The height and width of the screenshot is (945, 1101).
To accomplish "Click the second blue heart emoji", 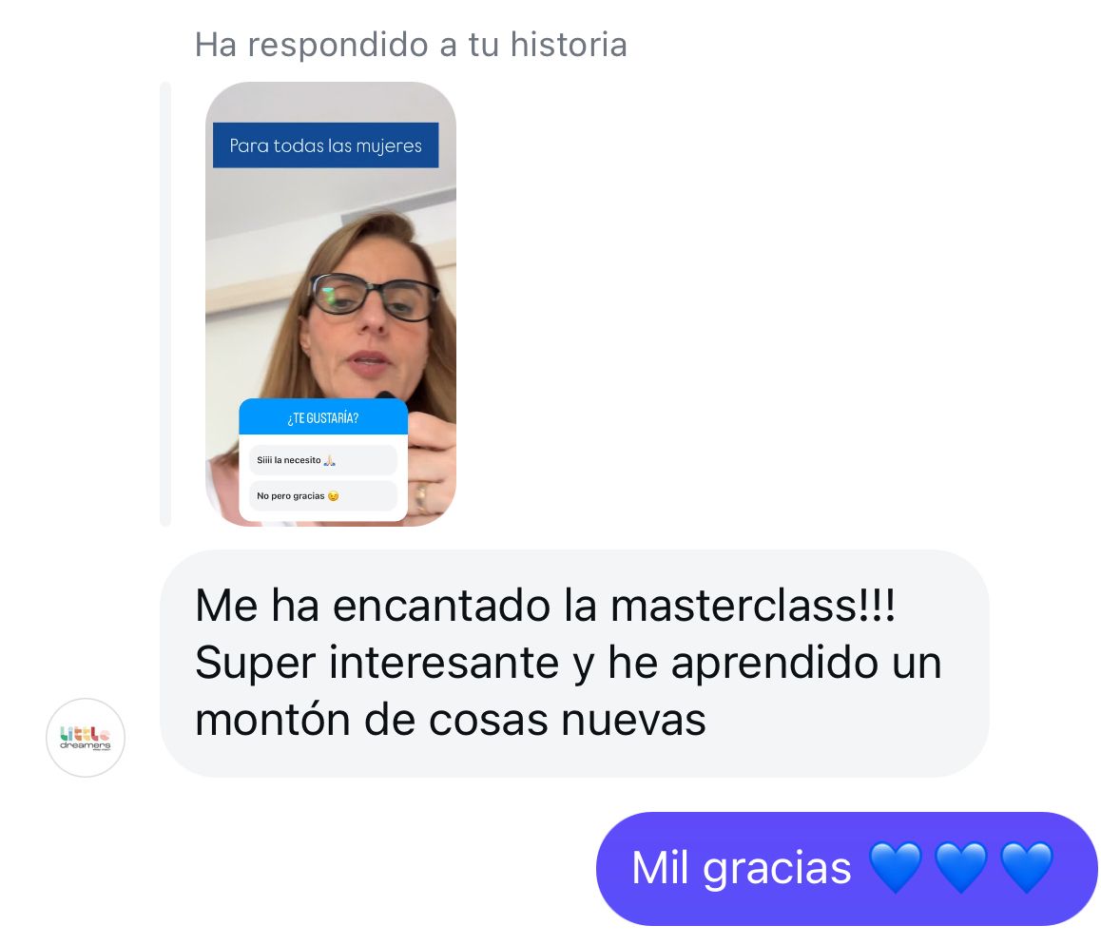I will click(x=961, y=868).
